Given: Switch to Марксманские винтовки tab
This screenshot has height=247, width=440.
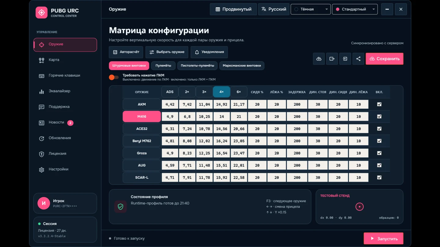Looking at the screenshot, I should (242, 66).
